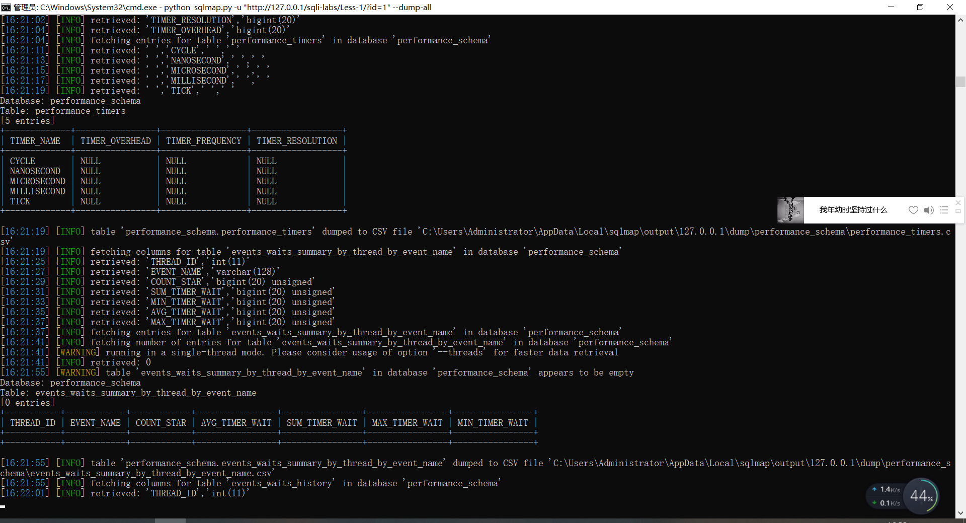Click the blue upload speed arrow 1.4K/s

(874, 489)
